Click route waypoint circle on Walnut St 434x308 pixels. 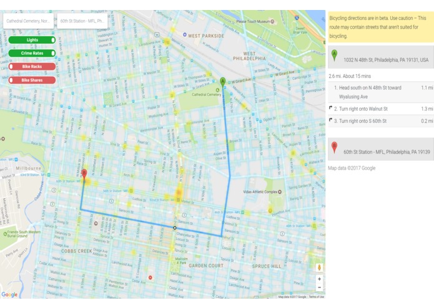click(175, 228)
